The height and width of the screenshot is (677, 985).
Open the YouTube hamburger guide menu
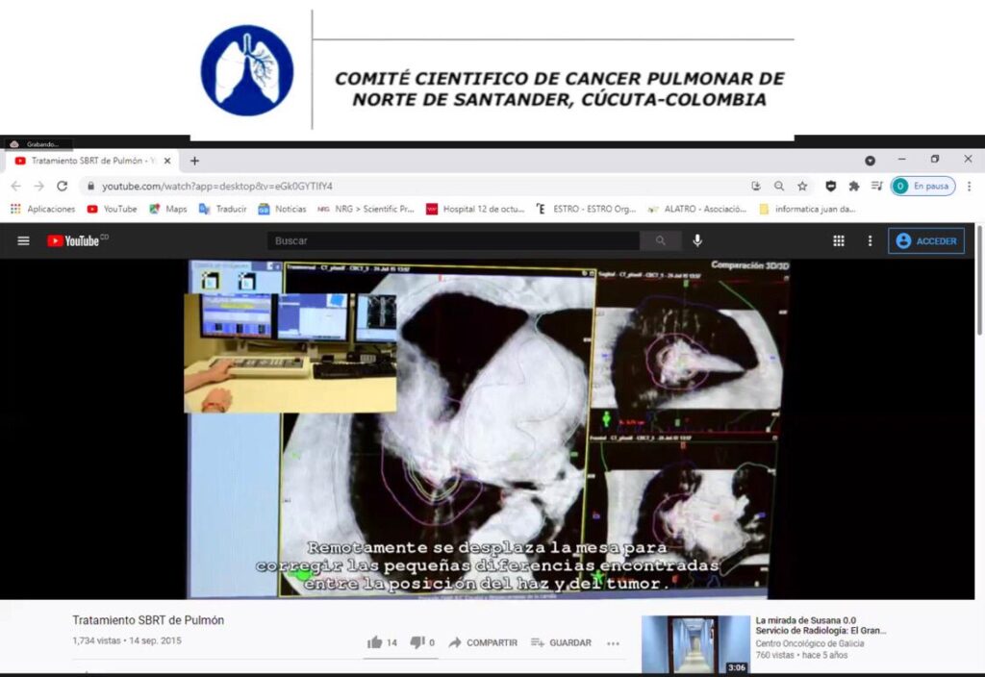[23, 240]
